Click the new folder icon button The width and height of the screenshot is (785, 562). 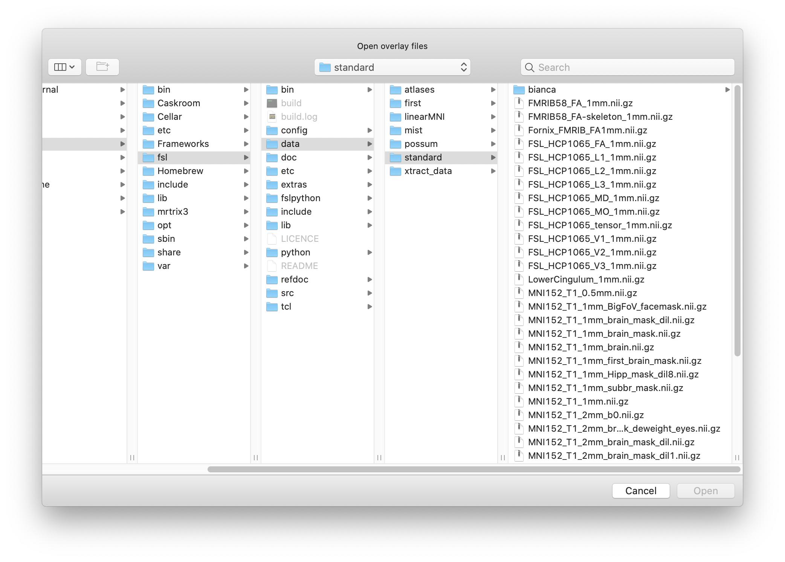pyautogui.click(x=102, y=67)
